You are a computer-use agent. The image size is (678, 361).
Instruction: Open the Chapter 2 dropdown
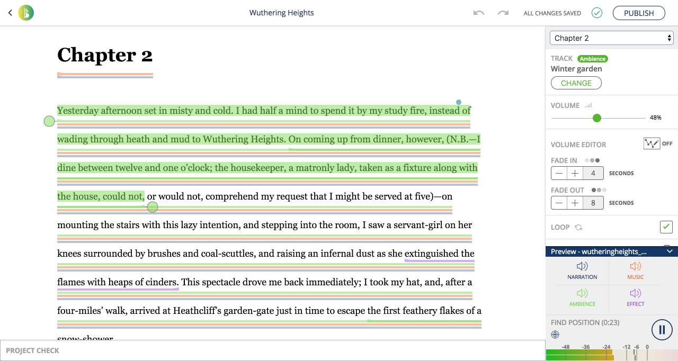tap(611, 38)
